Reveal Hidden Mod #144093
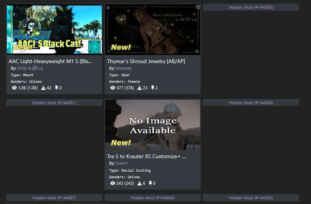311x204 pixels. click(x=251, y=7)
